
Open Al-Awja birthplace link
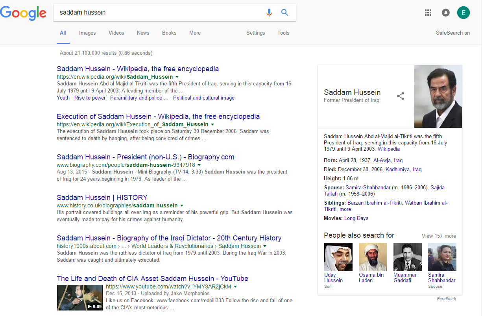point(382,161)
